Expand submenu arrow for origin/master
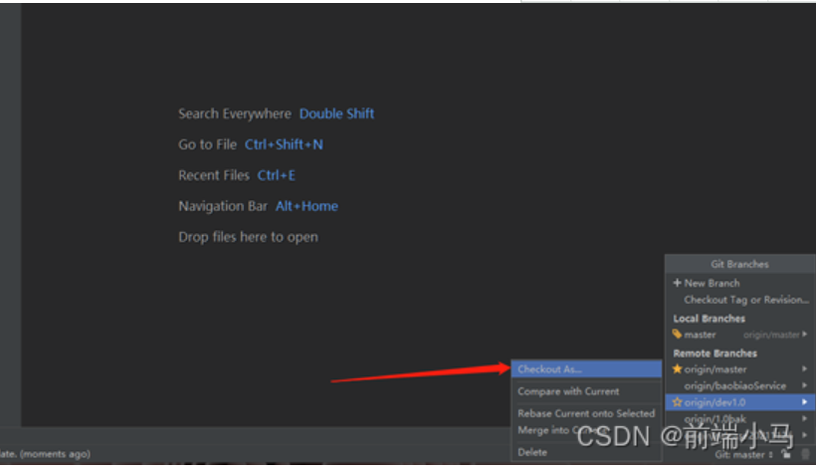This screenshot has height=471, width=816. click(x=804, y=368)
